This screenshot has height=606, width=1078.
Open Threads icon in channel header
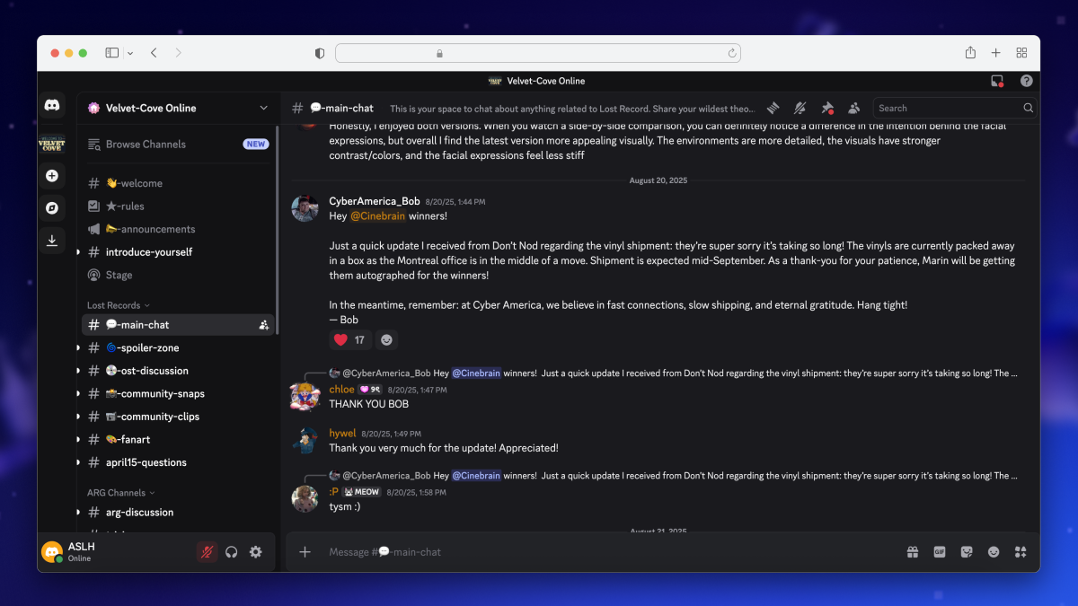coord(773,108)
